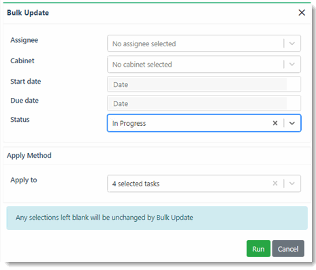
Task: Click the Cancel button
Action: [x=288, y=249]
